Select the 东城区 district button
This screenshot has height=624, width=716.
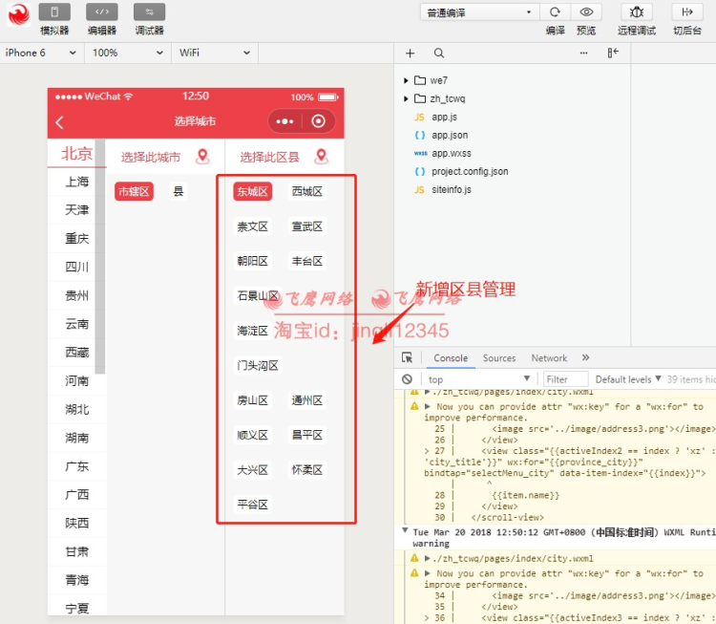pos(253,191)
